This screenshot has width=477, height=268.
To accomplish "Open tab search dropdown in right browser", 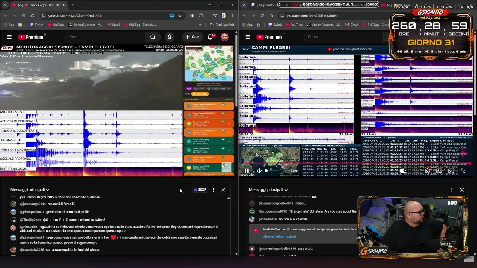I will (x=244, y=5).
